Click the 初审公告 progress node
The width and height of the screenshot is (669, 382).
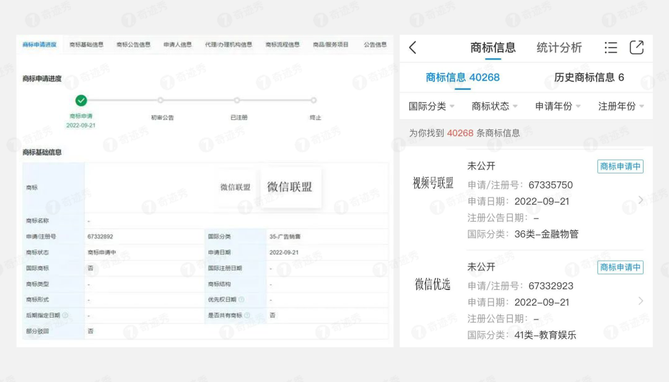(x=160, y=100)
